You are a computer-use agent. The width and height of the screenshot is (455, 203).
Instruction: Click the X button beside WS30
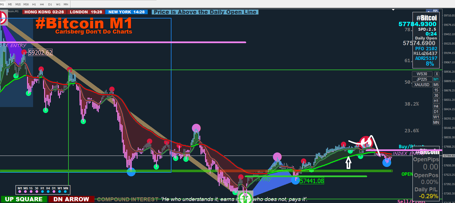coord(436,74)
